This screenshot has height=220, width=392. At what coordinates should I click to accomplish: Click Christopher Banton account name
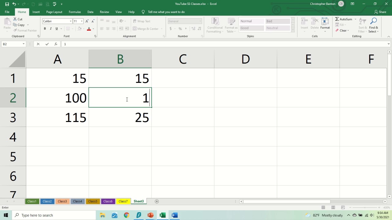pos(322,4)
